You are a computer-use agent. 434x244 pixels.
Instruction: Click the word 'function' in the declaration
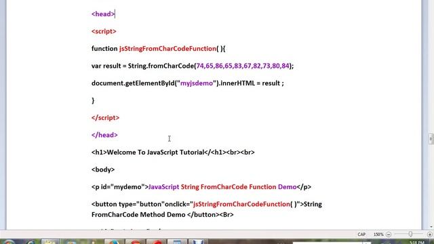[104, 48]
